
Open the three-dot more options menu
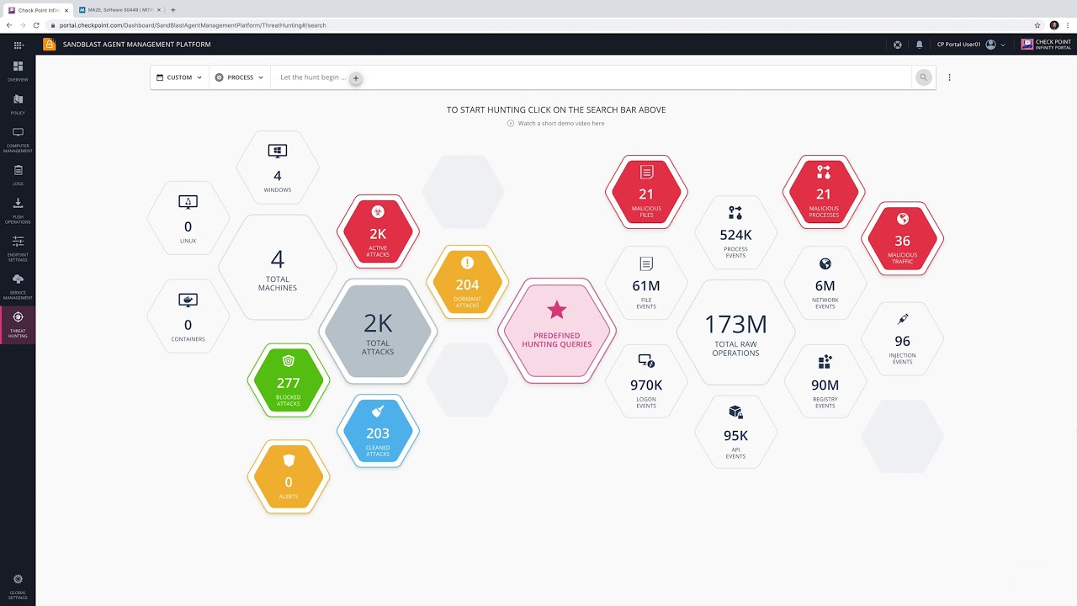[x=949, y=77]
